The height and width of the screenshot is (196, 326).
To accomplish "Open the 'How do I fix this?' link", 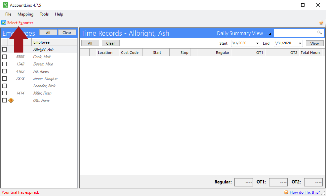I will (305, 192).
